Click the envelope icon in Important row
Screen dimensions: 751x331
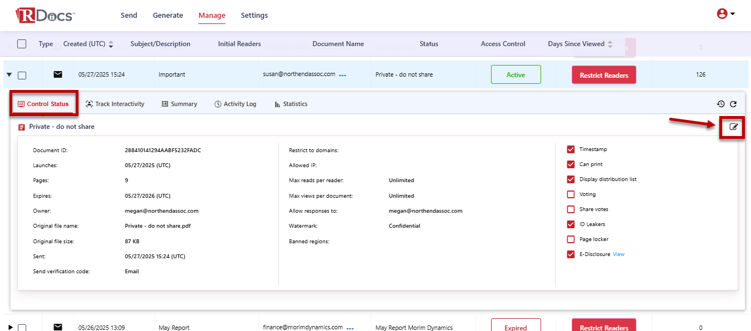click(x=58, y=74)
